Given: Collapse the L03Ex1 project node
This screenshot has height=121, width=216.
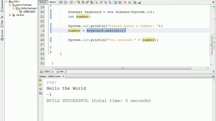Looking at the screenshot, I should [6, 1].
